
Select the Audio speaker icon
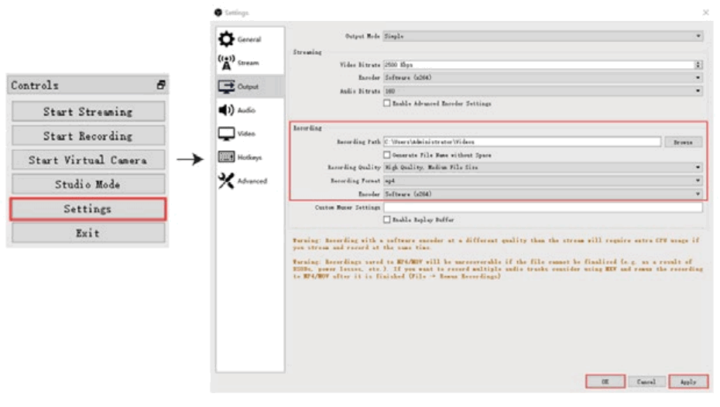226,110
